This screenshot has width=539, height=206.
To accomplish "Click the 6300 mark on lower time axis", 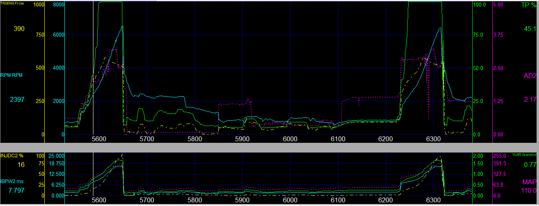I will 433,200.
